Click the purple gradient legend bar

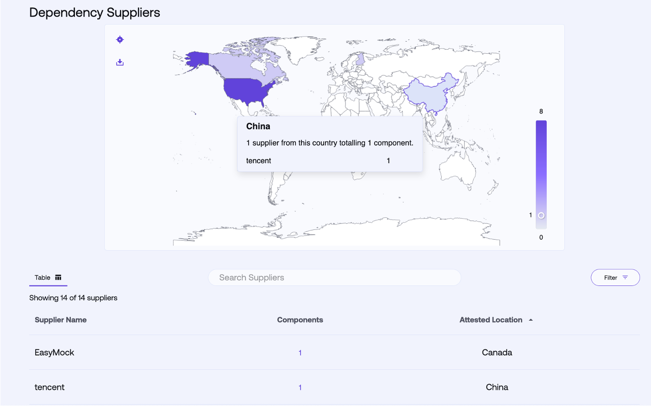541,167
